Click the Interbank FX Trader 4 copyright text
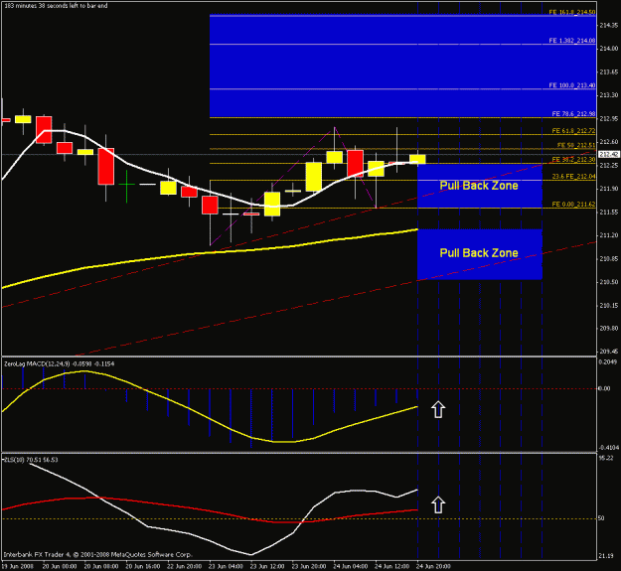Viewport: 621px width, 571px height. pyautogui.click(x=98, y=555)
